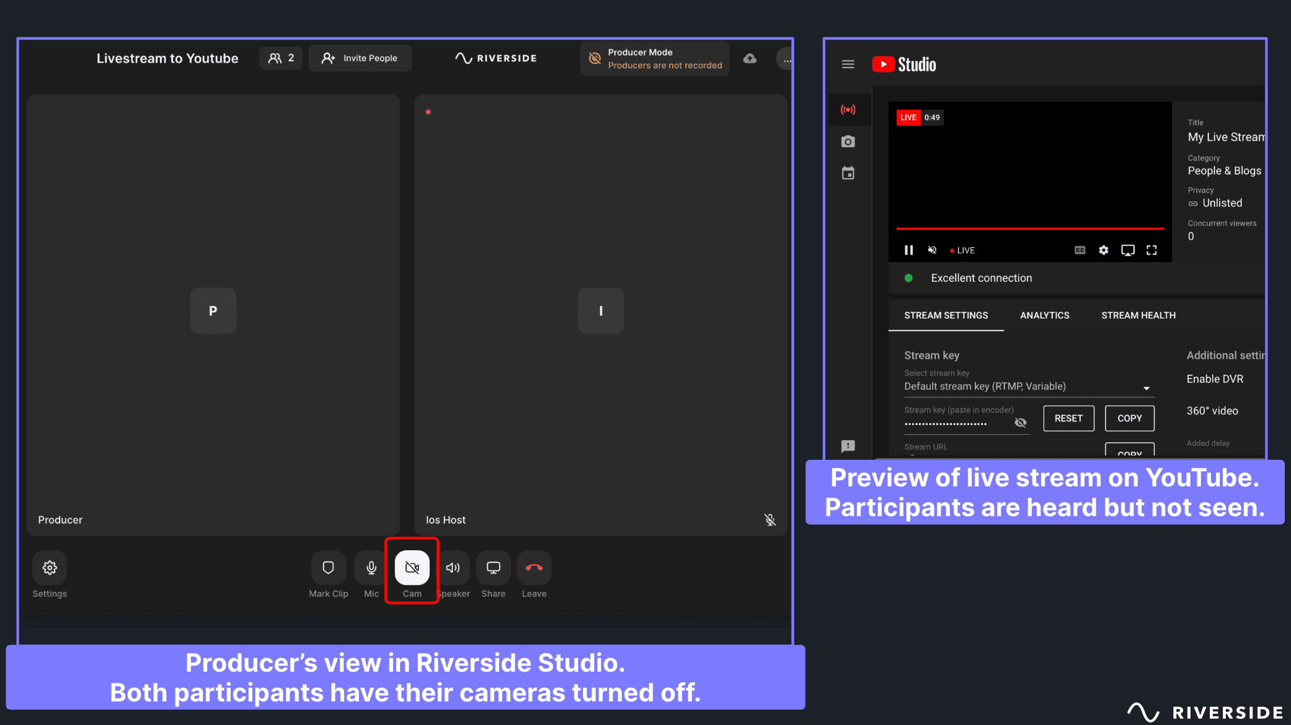Toggle the Cam button on
Screen dimensions: 1291x725
(412, 568)
